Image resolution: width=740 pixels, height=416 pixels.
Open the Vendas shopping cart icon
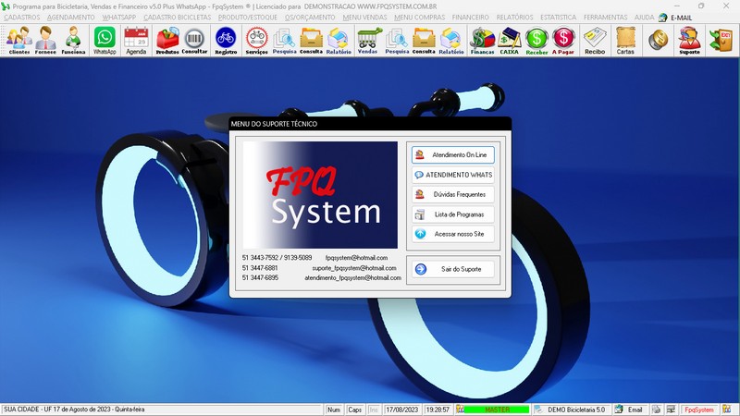click(367, 40)
